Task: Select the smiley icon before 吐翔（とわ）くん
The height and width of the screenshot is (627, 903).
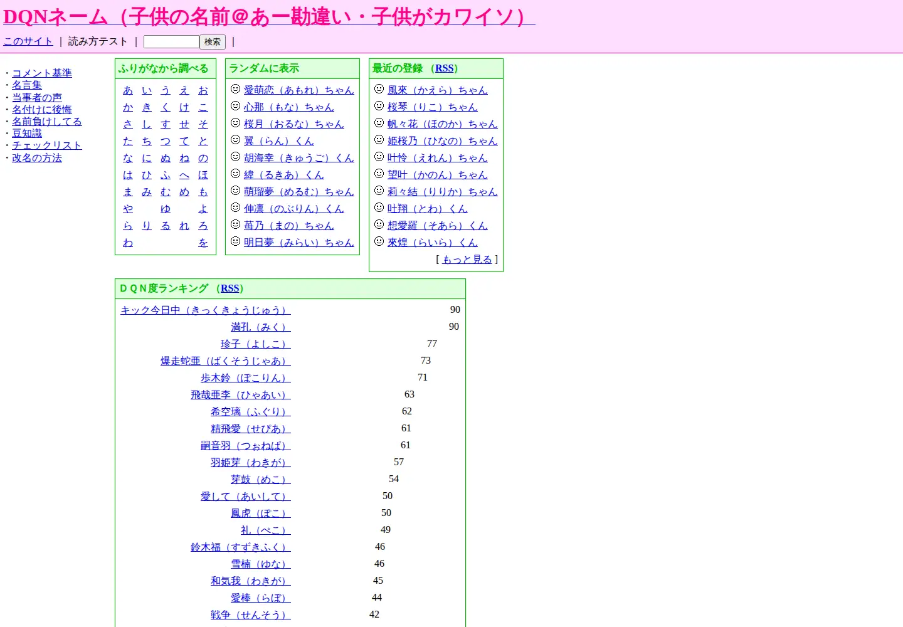Action: [379, 208]
